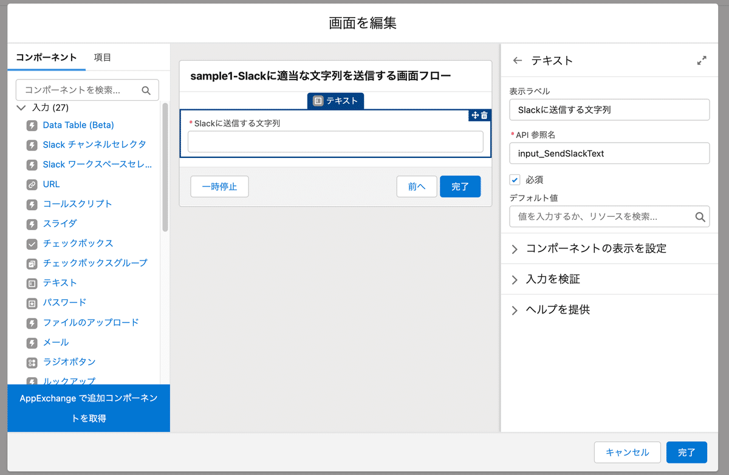Click the URL link icon
Screen dimensions: 729x475
point(32,184)
